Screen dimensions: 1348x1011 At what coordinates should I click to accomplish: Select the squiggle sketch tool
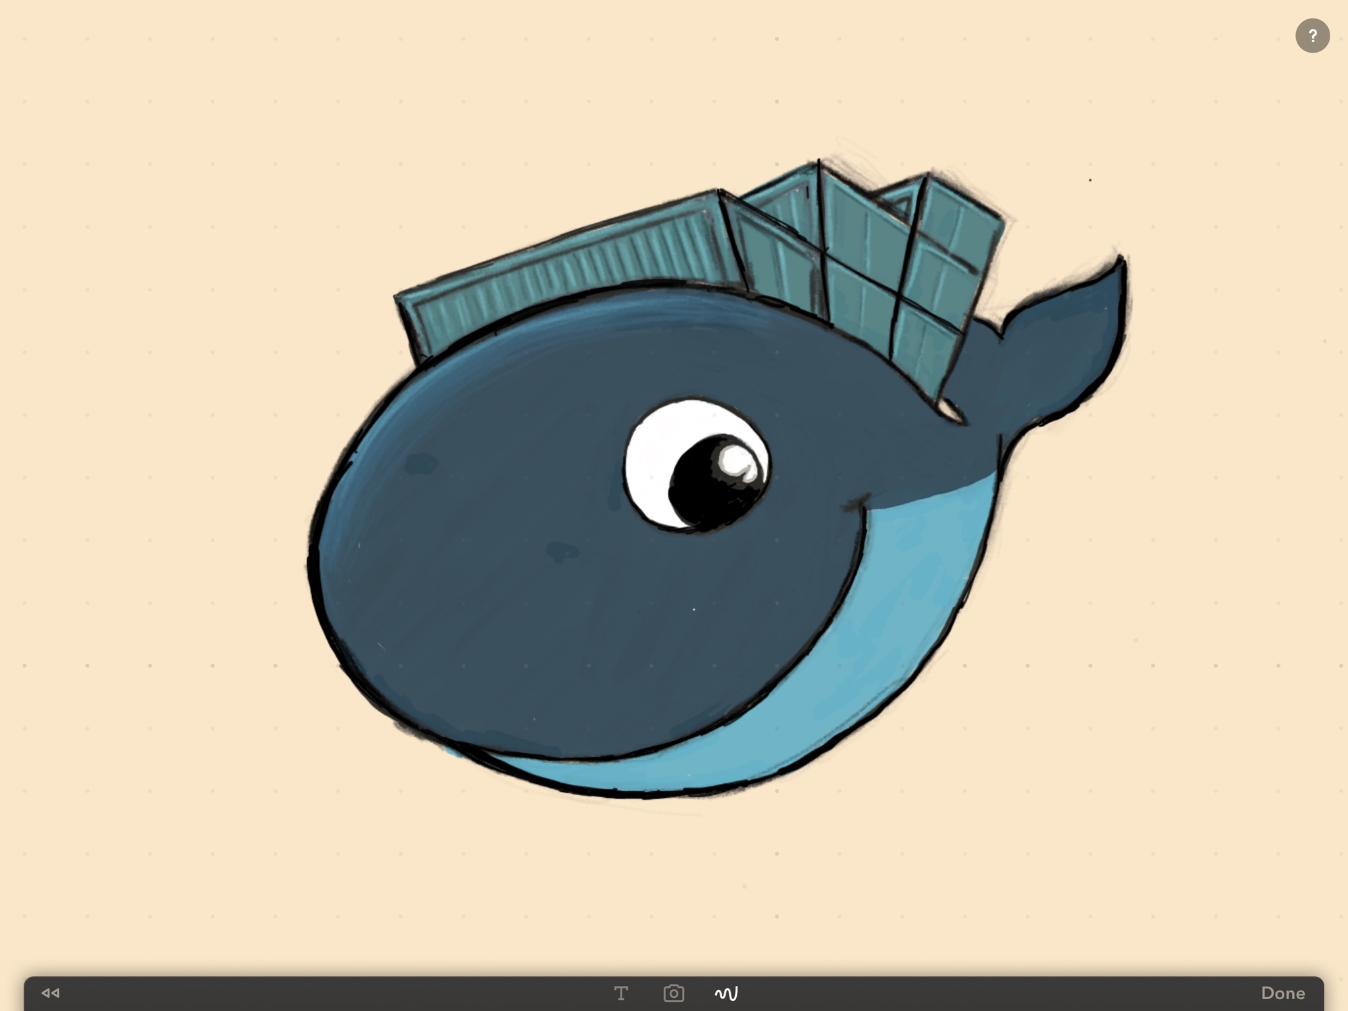point(726,993)
